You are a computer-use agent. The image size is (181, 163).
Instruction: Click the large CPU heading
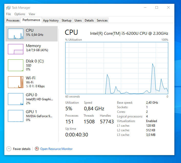(x=71, y=32)
